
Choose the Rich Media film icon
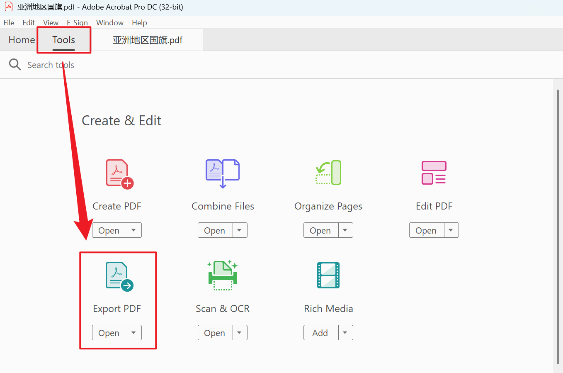pos(328,275)
